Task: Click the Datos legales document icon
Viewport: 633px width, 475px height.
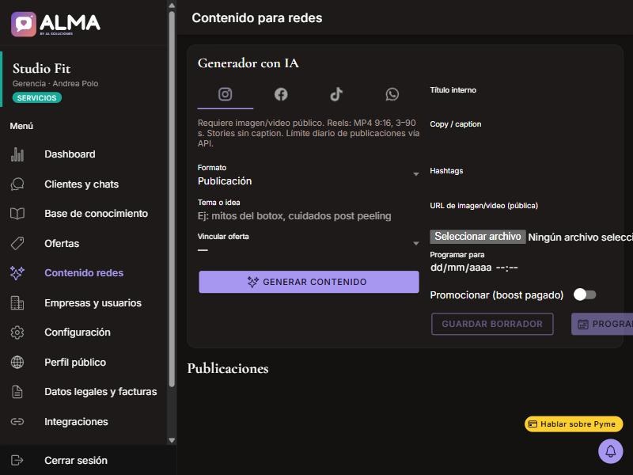Action: pos(17,392)
